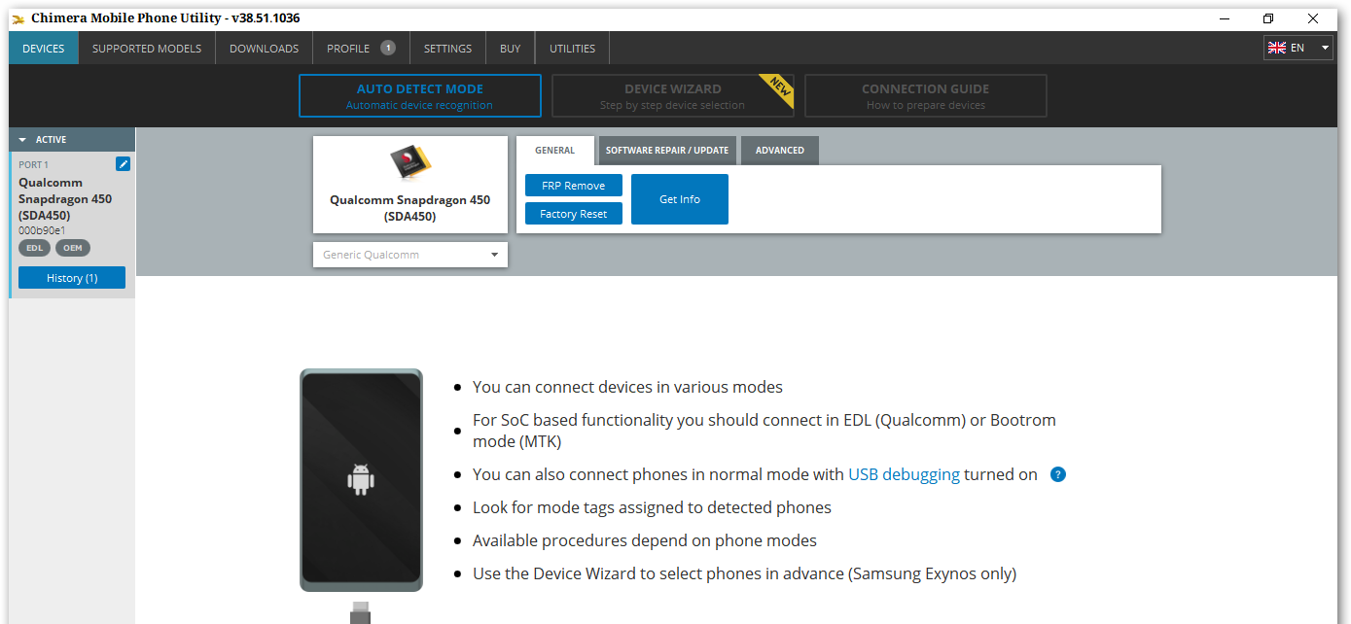Click the Factory Reset button
The image size is (1351, 624).
coord(574,214)
